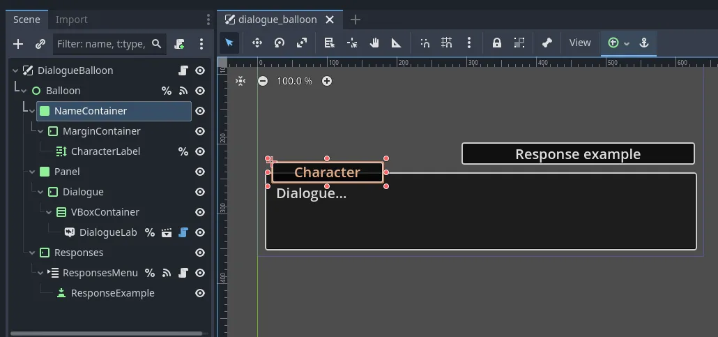The width and height of the screenshot is (718, 337).
Task: Center the canvas view
Action: pyautogui.click(x=240, y=81)
